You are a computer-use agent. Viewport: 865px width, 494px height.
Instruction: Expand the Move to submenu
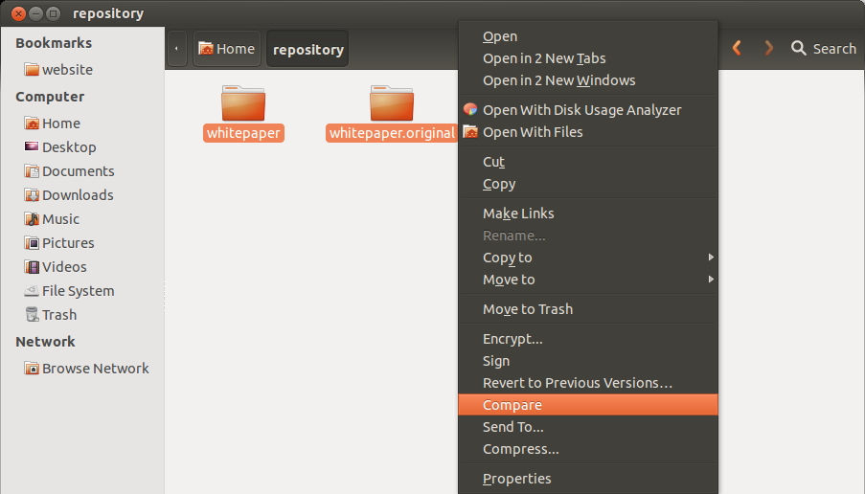[588, 280]
